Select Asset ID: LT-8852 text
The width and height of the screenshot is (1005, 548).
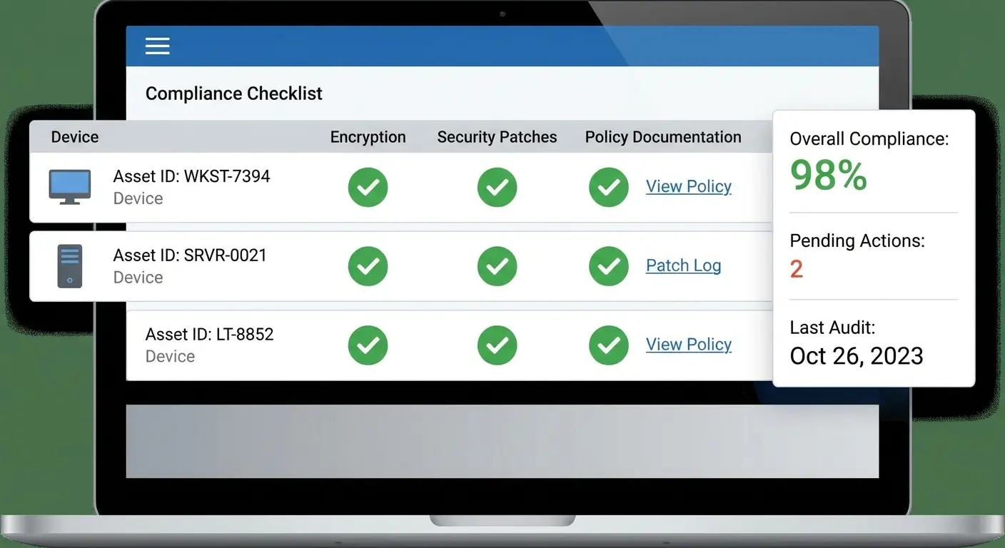pyautogui.click(x=209, y=335)
